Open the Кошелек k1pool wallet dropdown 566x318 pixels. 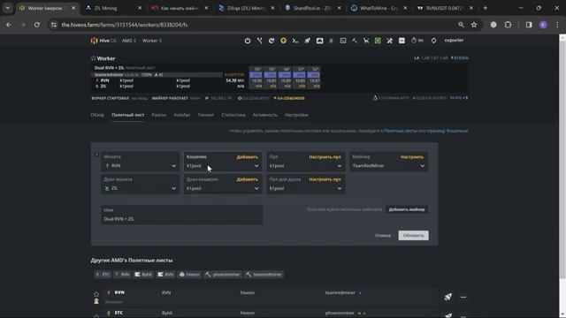pos(223,162)
